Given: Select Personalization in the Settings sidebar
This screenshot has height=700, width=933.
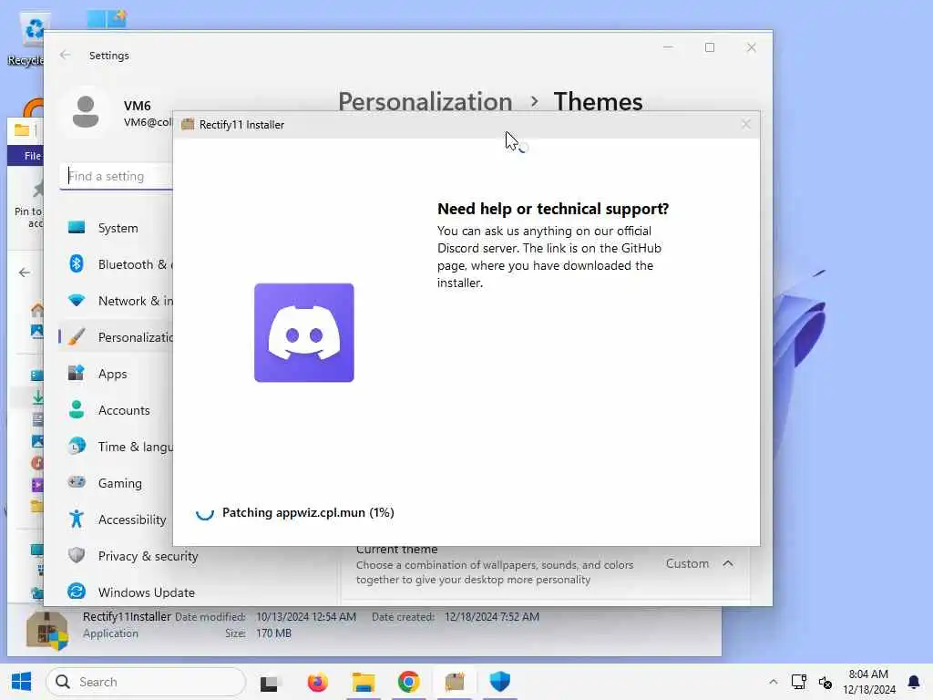Looking at the screenshot, I should [x=118, y=337].
